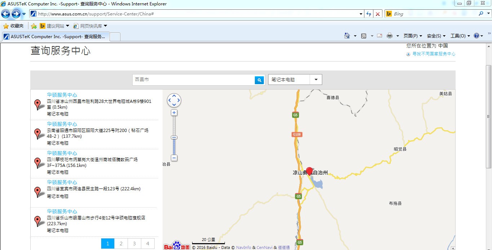
Task: Click the map pin beside 昭通市 entry
Action: click(37, 134)
